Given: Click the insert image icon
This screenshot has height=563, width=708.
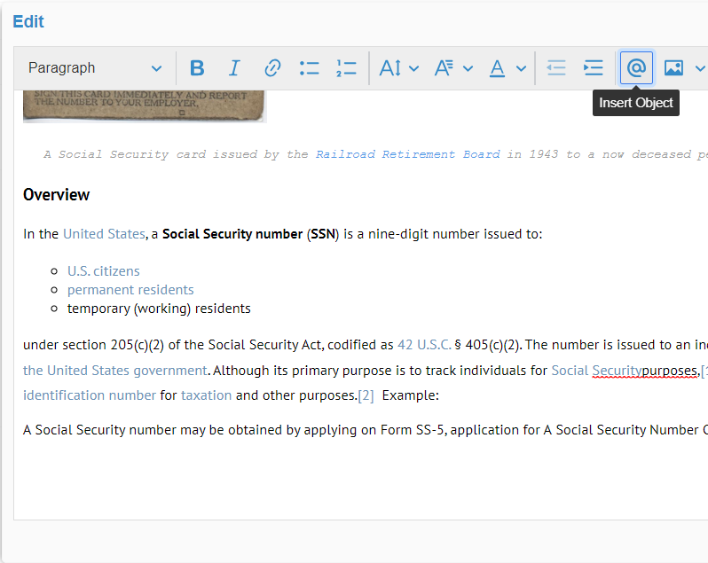Looking at the screenshot, I should [673, 68].
